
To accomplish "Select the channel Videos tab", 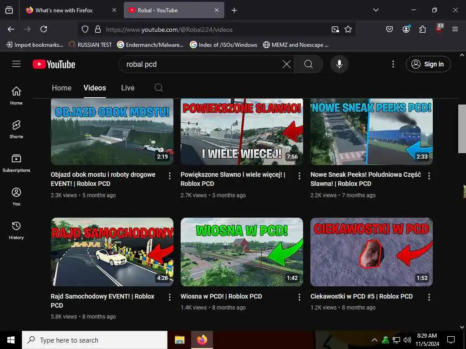I will (95, 88).
